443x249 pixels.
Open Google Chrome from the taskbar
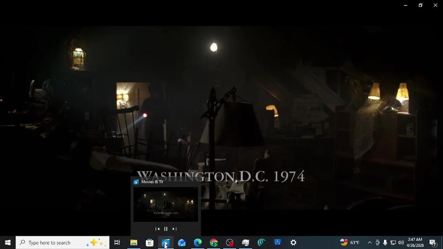click(x=214, y=242)
